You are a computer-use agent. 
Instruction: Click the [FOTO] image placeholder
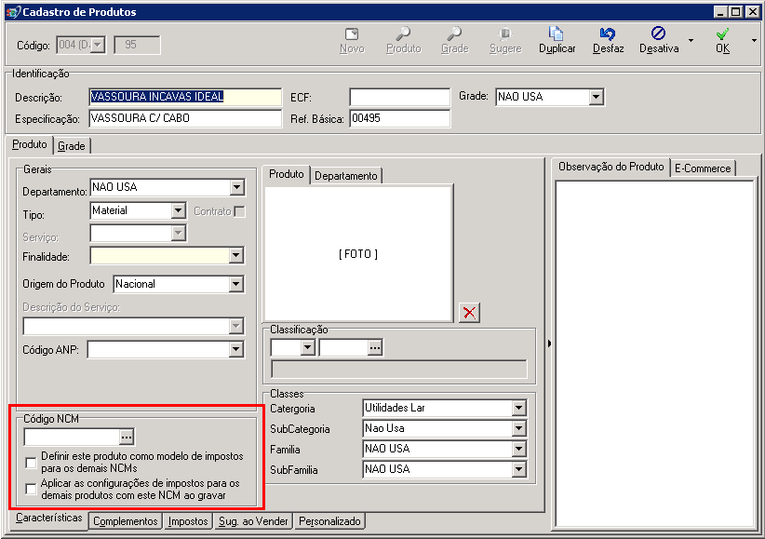[x=358, y=254]
